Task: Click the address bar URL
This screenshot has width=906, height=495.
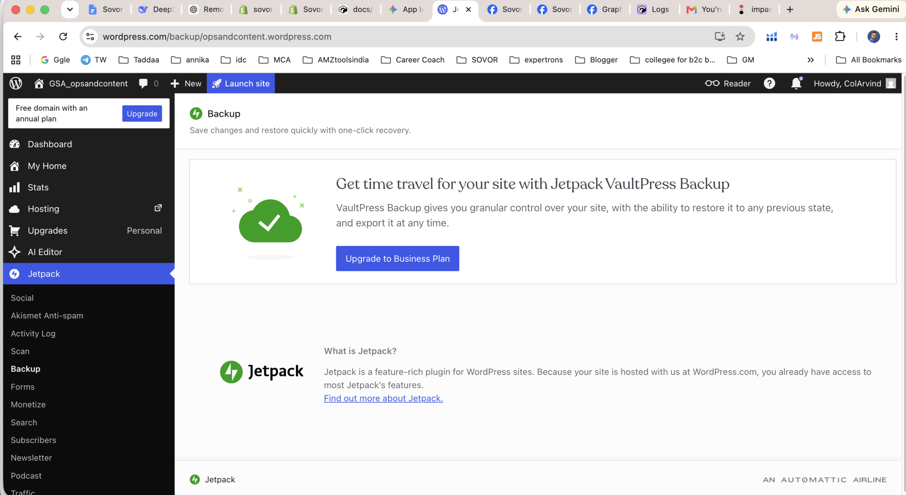Action: [217, 36]
